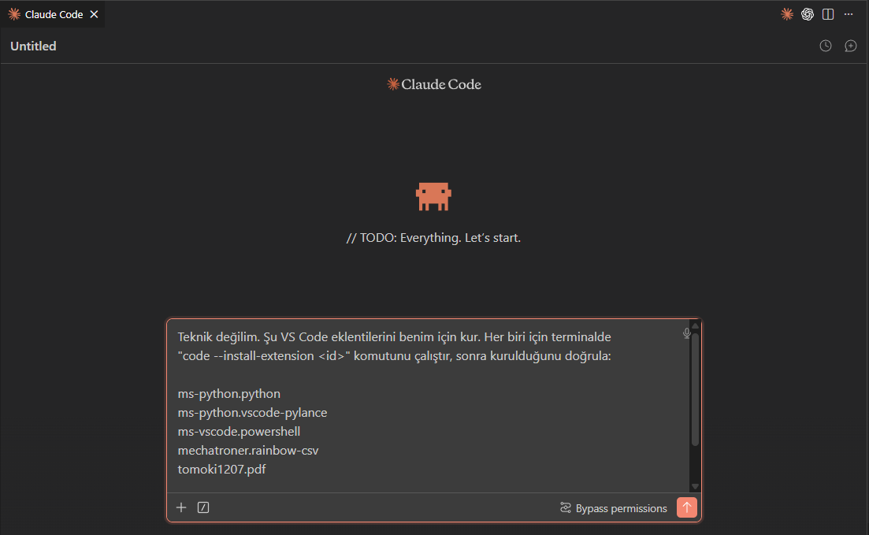
Task: Click the Untitled session title
Action: tap(33, 46)
